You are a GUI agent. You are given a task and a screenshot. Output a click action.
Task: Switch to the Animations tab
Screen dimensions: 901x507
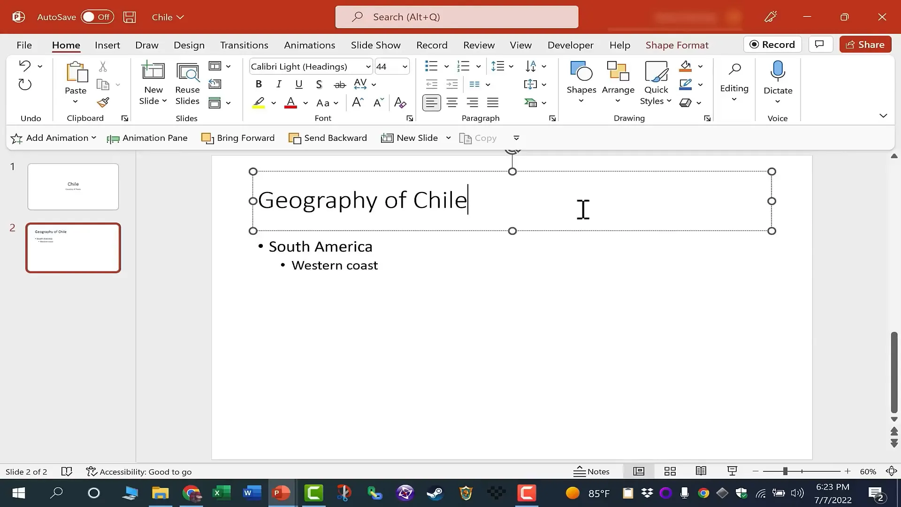click(x=309, y=45)
